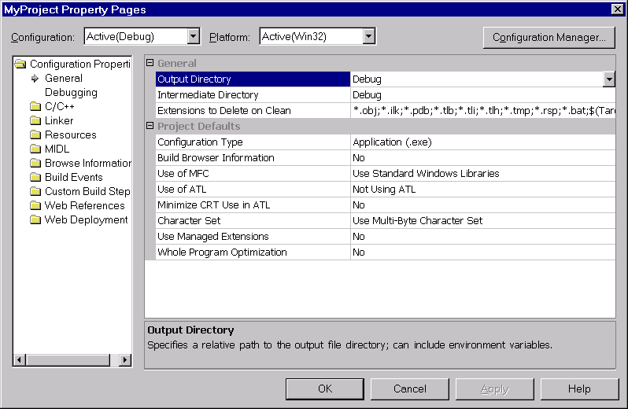628x409 pixels.
Task: Click the Resources folder icon
Action: coord(35,135)
